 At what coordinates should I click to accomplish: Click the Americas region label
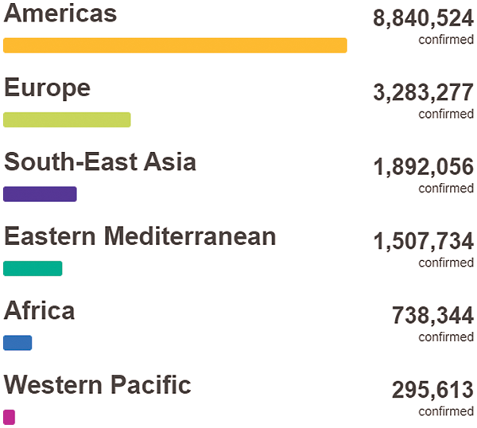60,14
